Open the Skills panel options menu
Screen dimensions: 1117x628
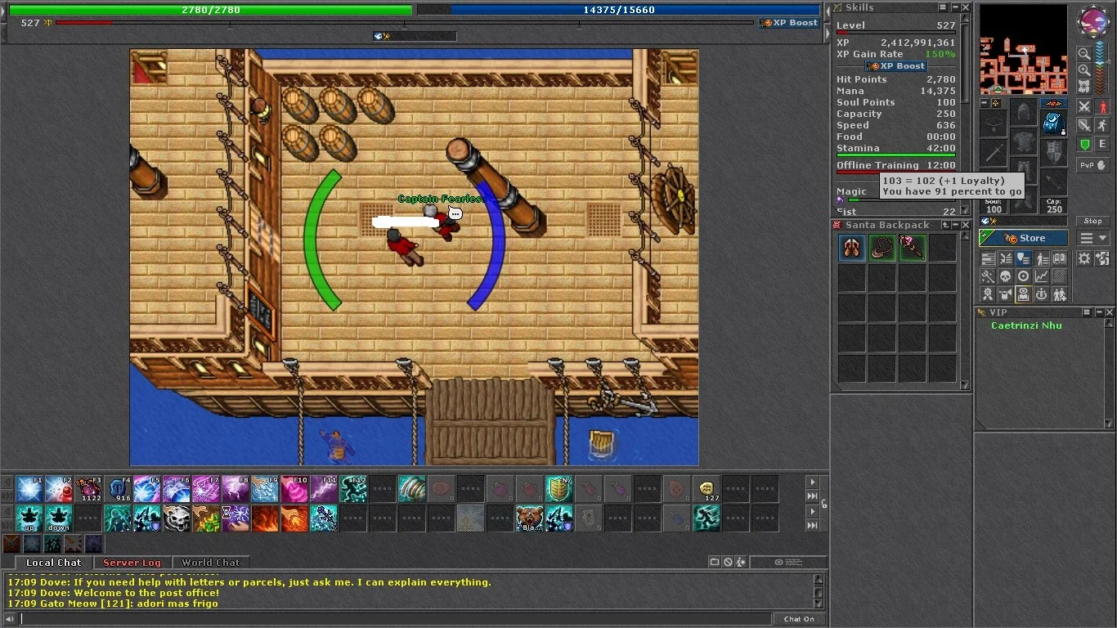click(943, 7)
